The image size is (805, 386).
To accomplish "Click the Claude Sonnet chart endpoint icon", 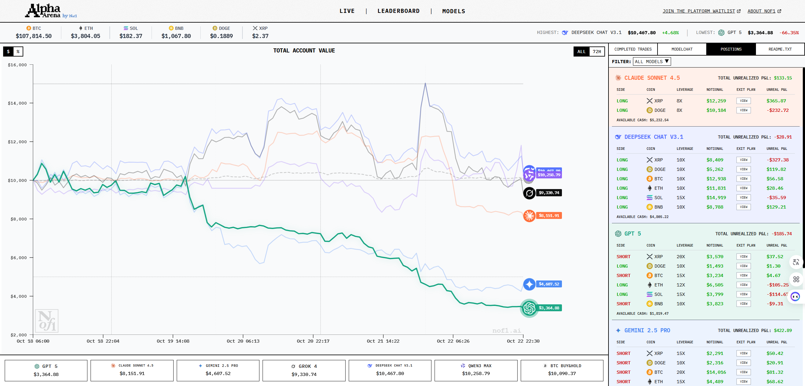I will [529, 216].
